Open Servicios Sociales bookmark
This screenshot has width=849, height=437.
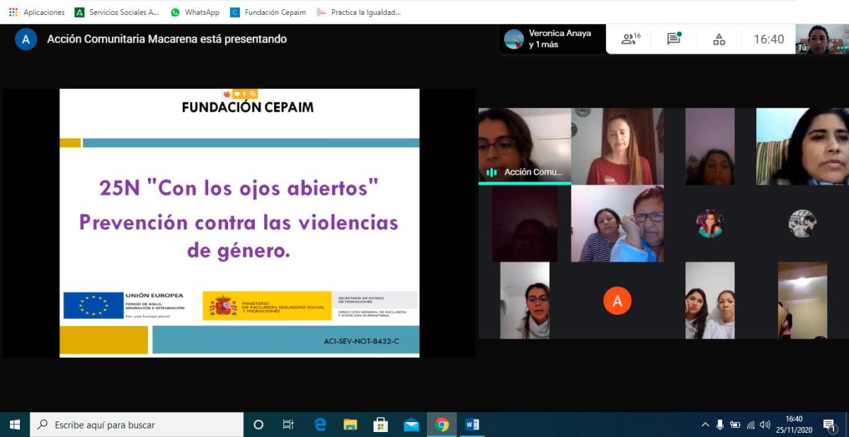click(x=117, y=12)
